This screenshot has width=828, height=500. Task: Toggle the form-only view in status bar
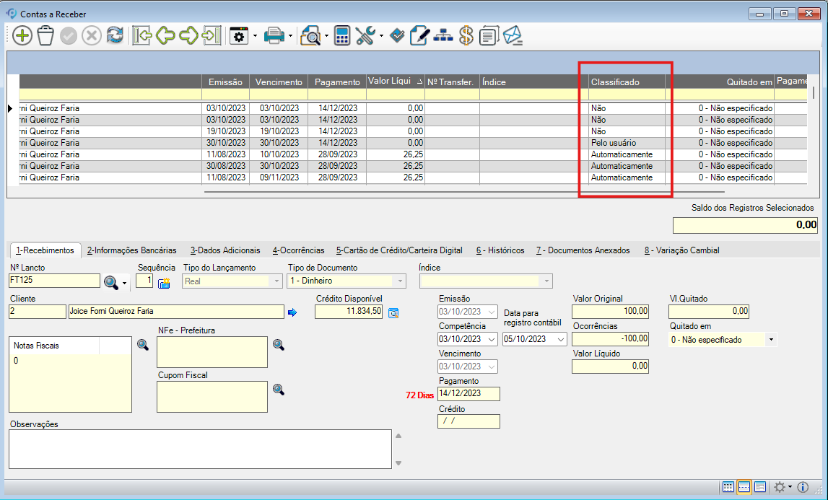coord(759,487)
